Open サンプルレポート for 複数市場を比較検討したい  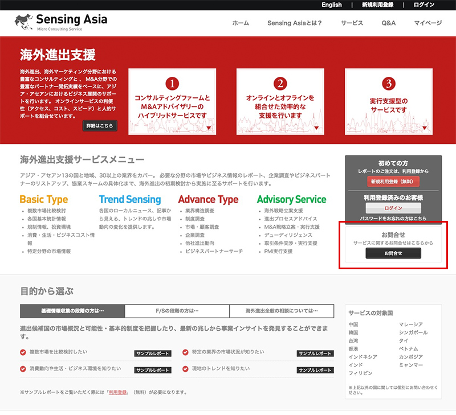[x=153, y=354]
